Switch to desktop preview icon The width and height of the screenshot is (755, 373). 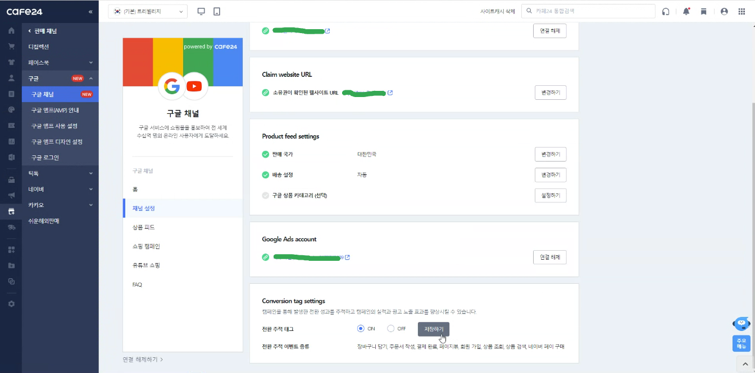[202, 11]
